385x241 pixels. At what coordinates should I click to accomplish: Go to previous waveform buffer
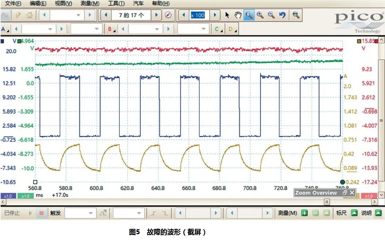pos(106,15)
